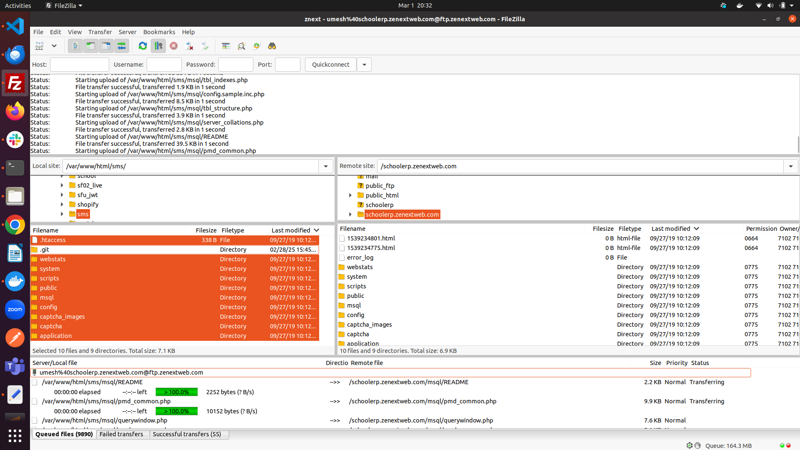The height and width of the screenshot is (450, 800).
Task: Launch Google Chrome from dock
Action: [x=15, y=225]
